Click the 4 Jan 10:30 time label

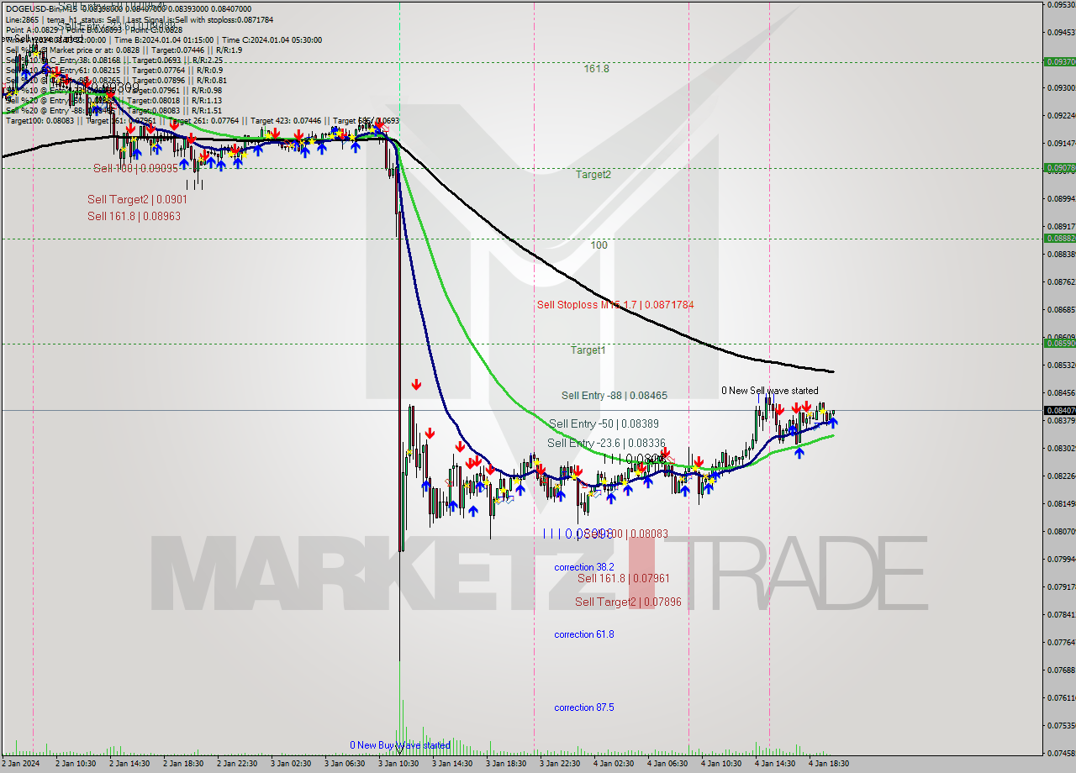[722, 764]
